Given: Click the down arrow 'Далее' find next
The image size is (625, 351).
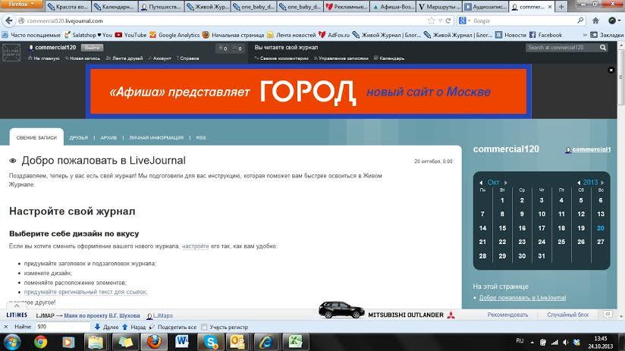Looking at the screenshot, I should click(98, 327).
